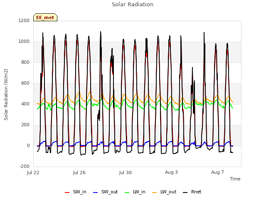Click the 0 y-axis tick label
266x200 pixels.
coord(28,145)
